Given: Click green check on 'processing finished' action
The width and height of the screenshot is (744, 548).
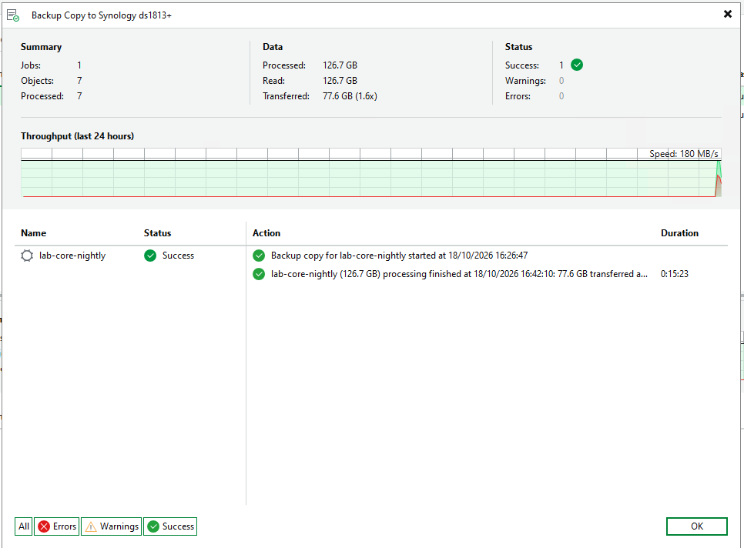Looking at the screenshot, I should tap(259, 274).
